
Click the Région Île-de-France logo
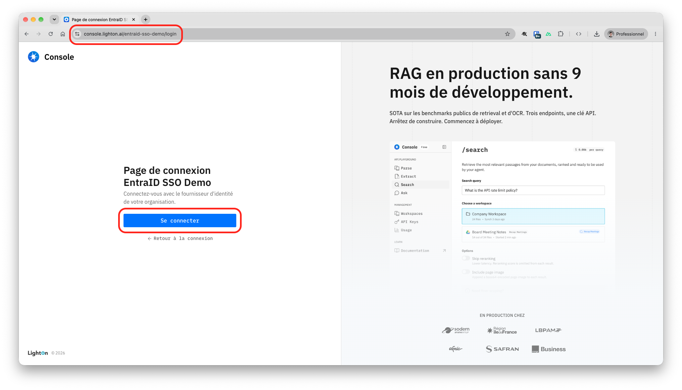coord(502,330)
